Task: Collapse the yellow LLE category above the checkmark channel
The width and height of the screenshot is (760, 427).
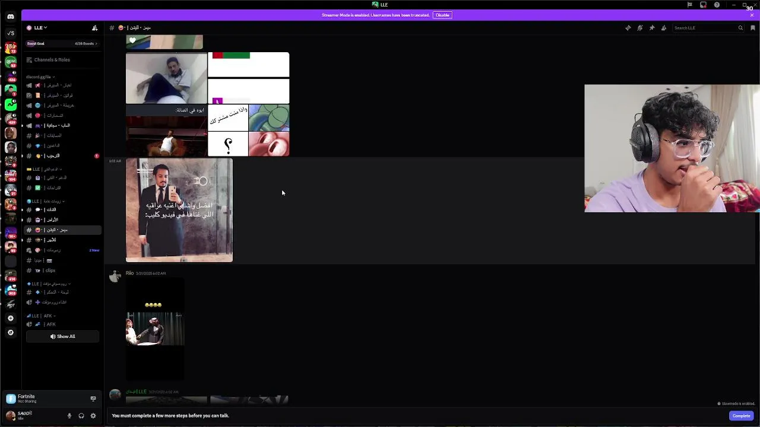Action: coord(45,170)
